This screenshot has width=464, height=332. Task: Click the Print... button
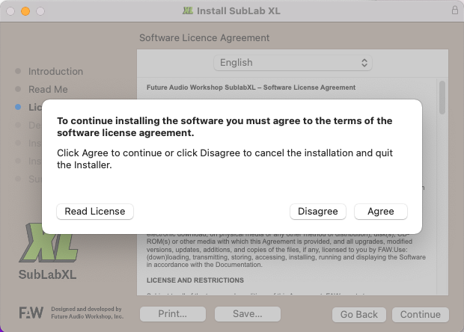pyautogui.click(x=173, y=313)
